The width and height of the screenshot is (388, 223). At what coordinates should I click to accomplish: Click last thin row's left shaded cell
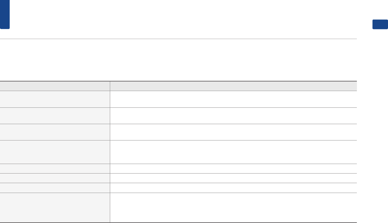[x=55, y=188]
